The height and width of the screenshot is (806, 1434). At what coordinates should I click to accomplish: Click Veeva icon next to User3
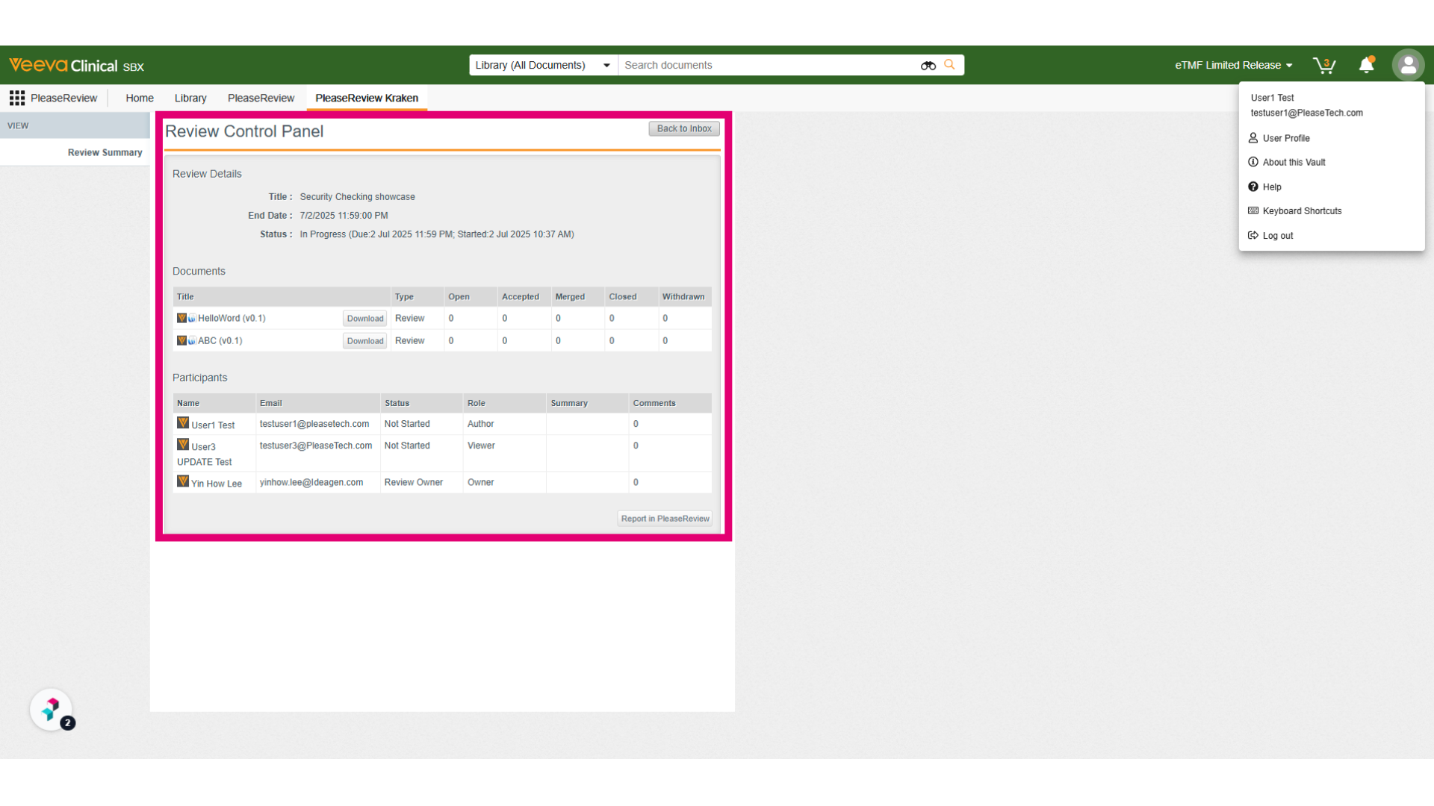tap(183, 445)
